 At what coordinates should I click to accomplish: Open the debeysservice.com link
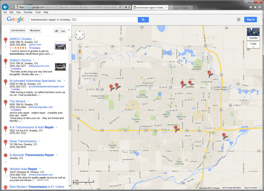point(39,66)
